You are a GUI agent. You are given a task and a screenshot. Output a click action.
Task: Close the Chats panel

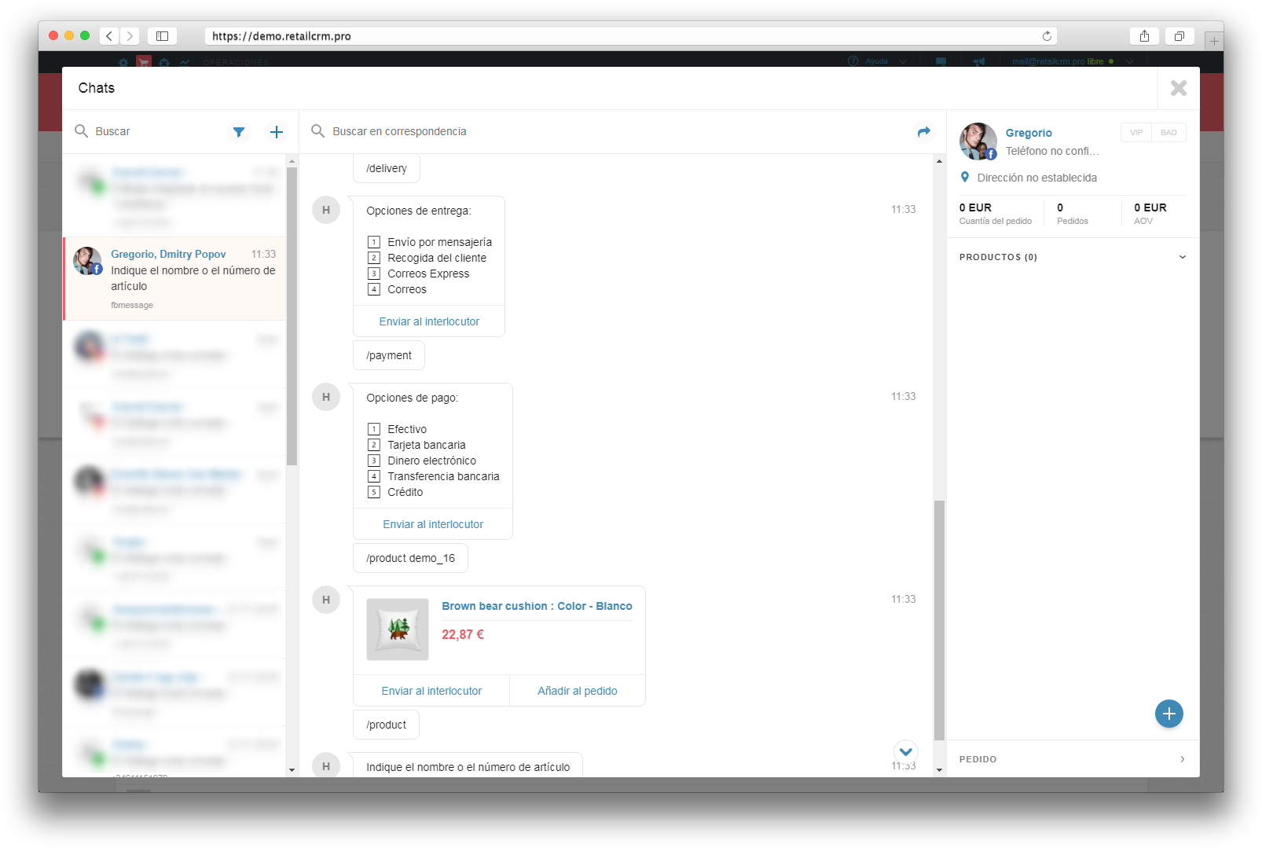(x=1179, y=88)
